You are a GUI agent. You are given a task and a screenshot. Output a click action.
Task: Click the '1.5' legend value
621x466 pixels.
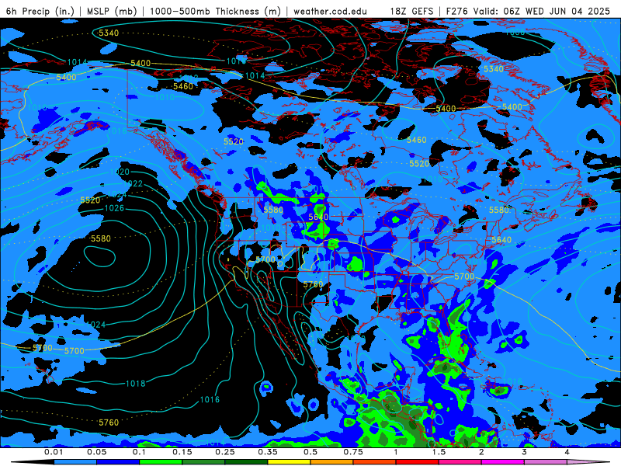coord(439,452)
